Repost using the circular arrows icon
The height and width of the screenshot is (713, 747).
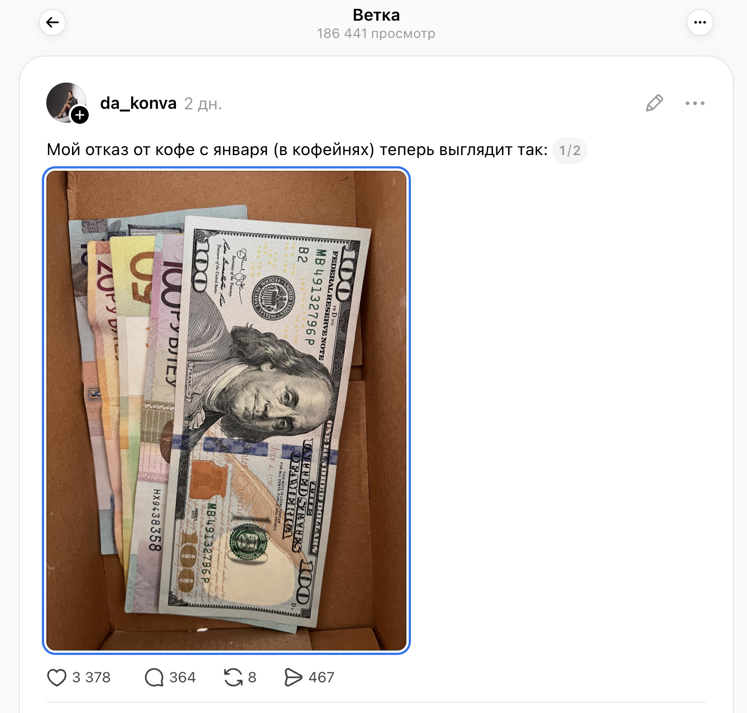point(233,677)
